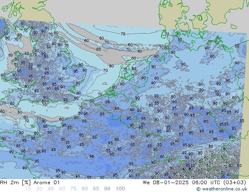Click the "Arome 01" model name
This screenshot has width=249, height=192.
pyautogui.click(x=46, y=183)
